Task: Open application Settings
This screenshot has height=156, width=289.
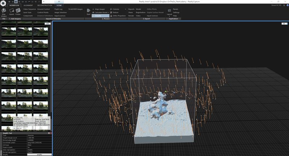Action: coord(176,13)
